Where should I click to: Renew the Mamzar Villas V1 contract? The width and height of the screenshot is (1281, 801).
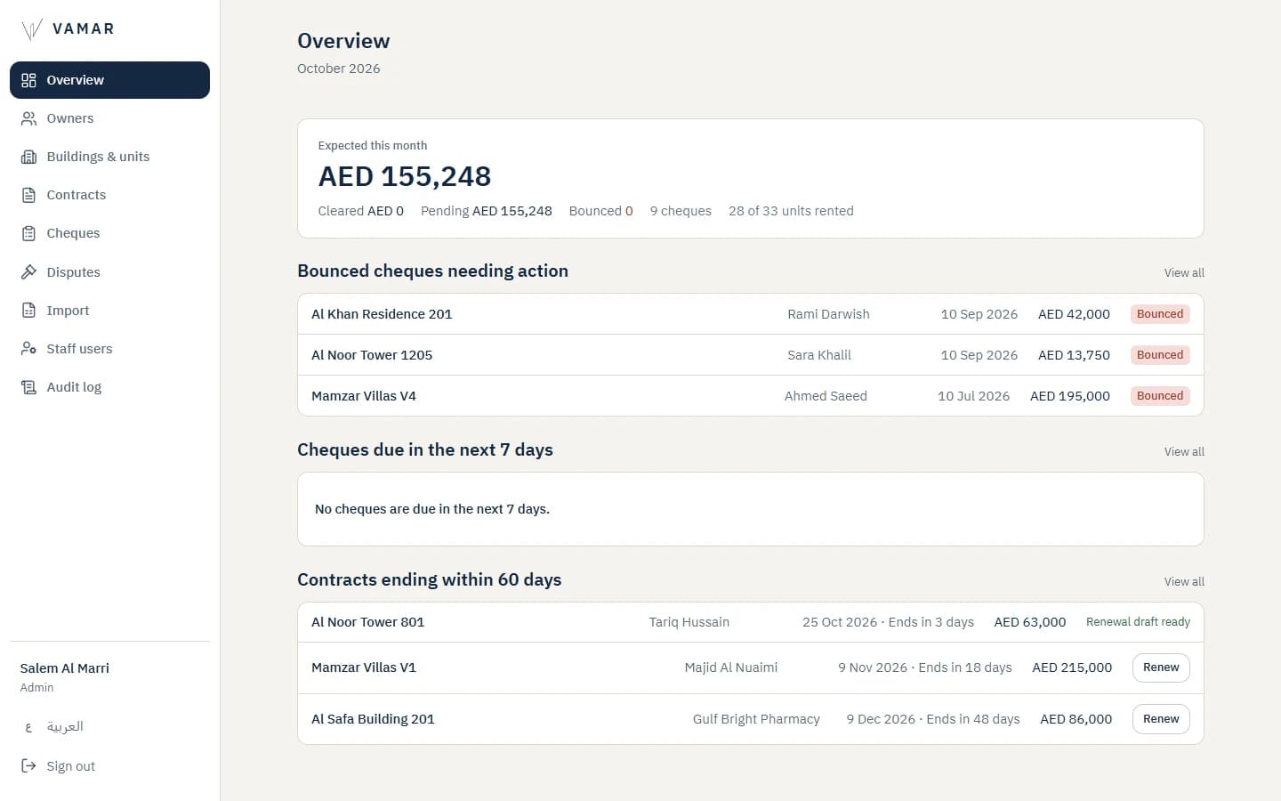pyautogui.click(x=1161, y=667)
